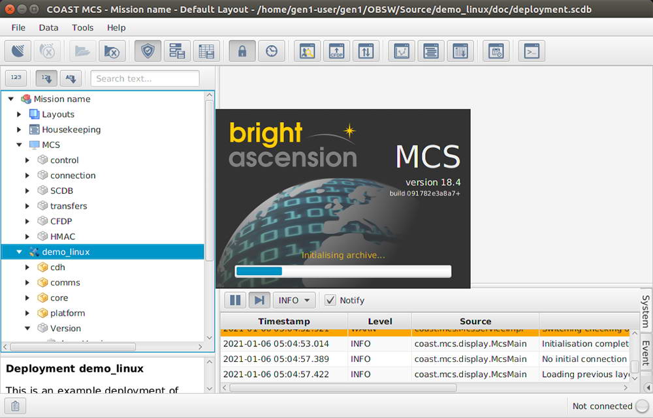Image resolution: width=653 pixels, height=418 pixels.
Task: Click the log table horizontal scrollbar
Action: point(343,387)
